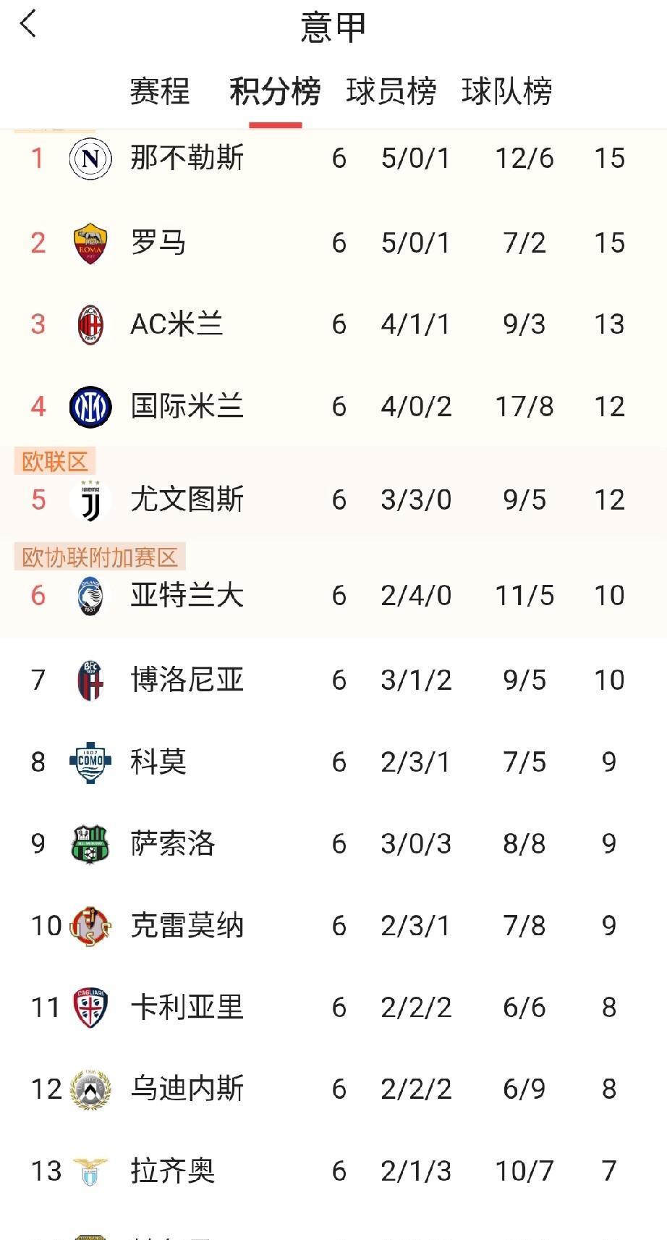
Task: Tap the back arrow icon
Action: (x=28, y=24)
